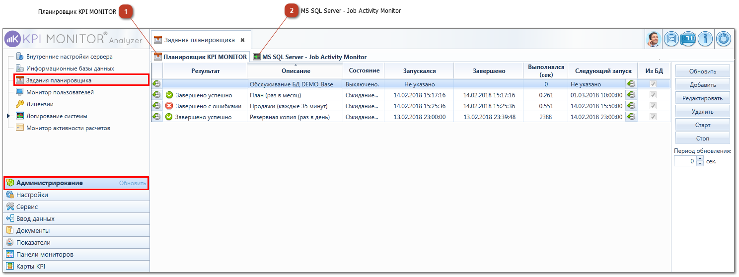Click the Монитор пользователей screen icon
Image resolution: width=739 pixels, height=277 pixels.
click(20, 92)
